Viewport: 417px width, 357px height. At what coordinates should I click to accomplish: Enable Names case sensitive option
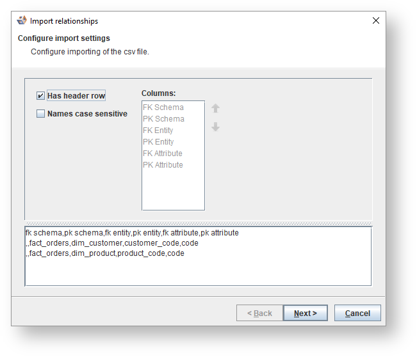(41, 114)
